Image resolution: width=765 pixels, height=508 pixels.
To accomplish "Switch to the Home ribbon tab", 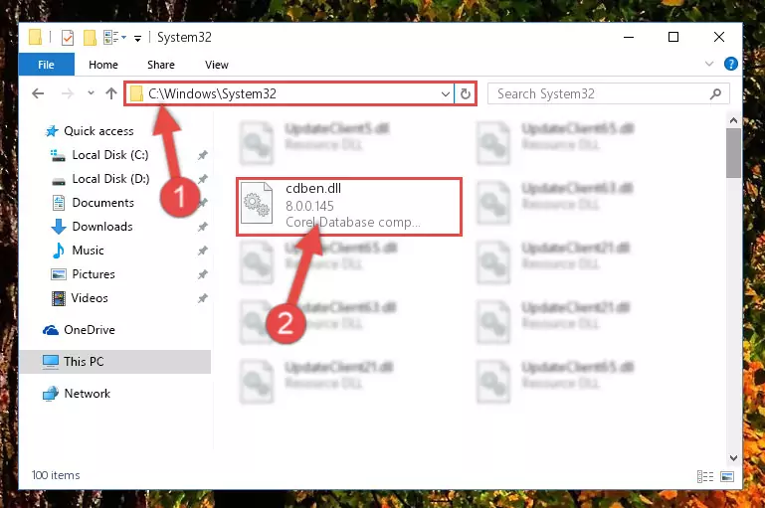I will (103, 65).
